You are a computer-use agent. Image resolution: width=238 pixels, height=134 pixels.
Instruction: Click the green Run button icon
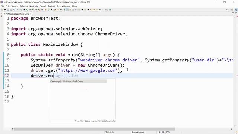(x=27, y=10)
